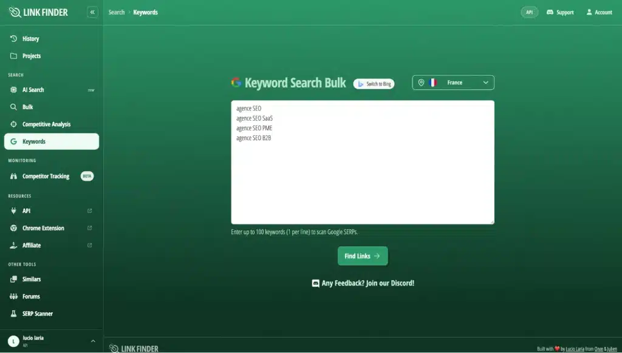Click the SERP Scanner flask icon
Screen dimensions: 622x353
[13, 314]
